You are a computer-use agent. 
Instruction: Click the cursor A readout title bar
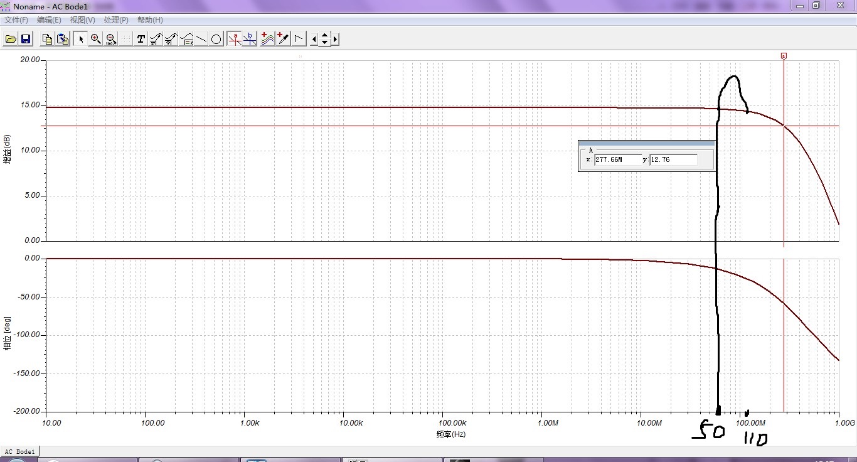pos(646,143)
